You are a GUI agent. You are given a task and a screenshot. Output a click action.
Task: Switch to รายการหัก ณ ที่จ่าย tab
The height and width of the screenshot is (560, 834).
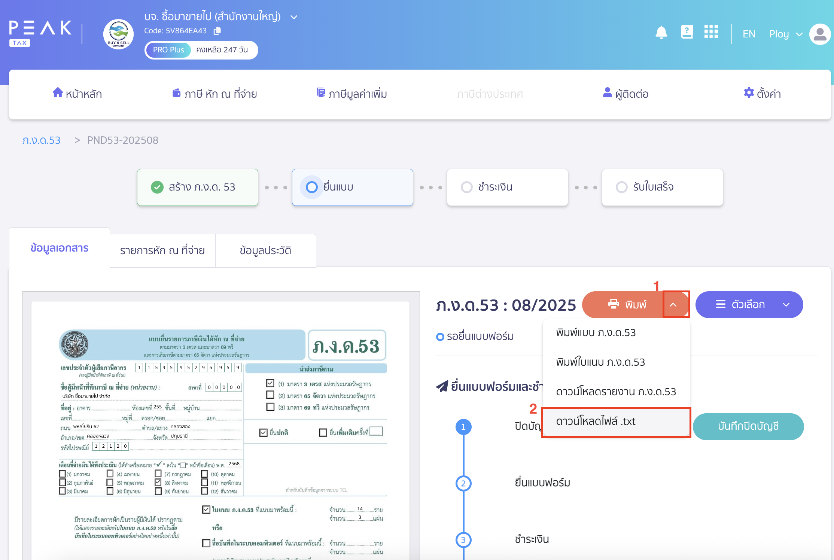click(x=162, y=250)
